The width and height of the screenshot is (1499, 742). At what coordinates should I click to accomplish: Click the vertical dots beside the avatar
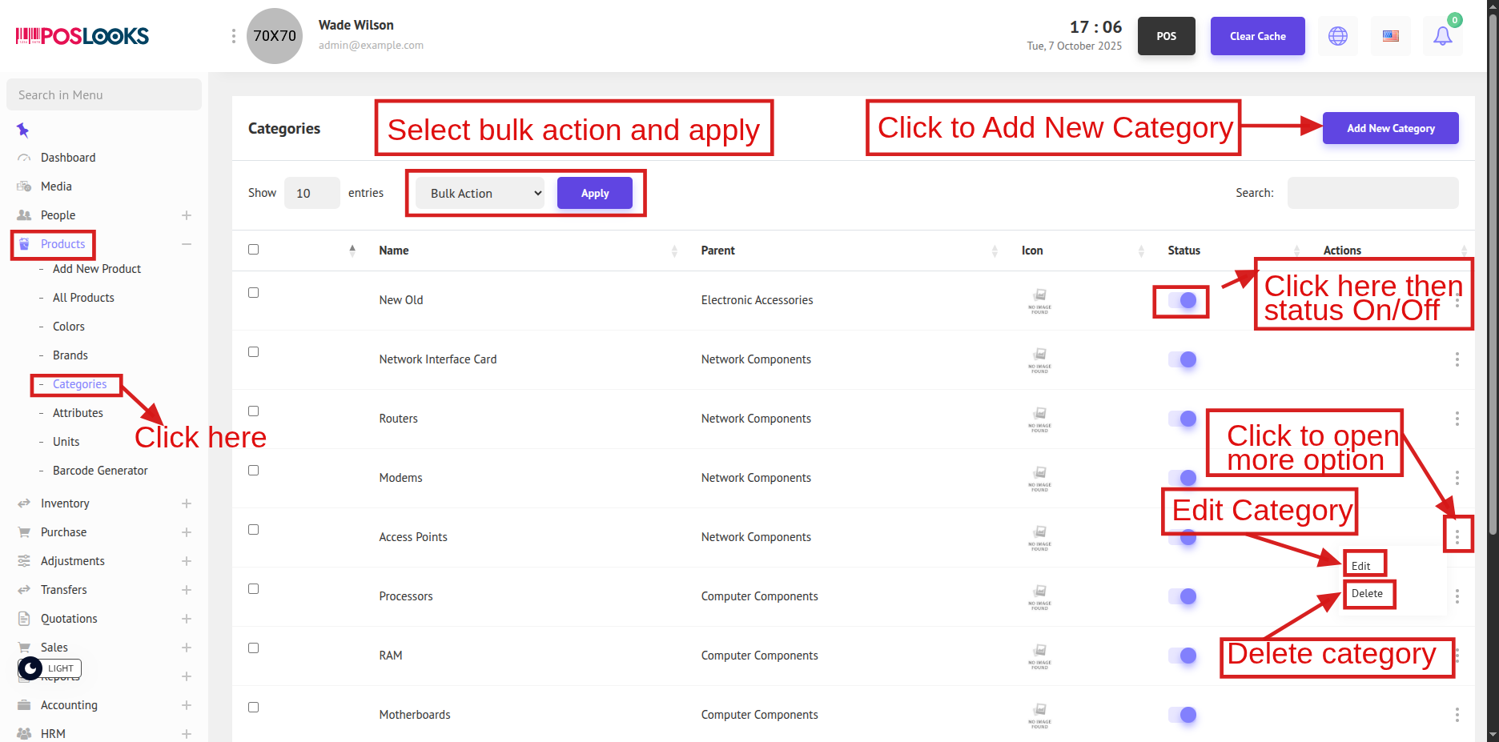(233, 36)
